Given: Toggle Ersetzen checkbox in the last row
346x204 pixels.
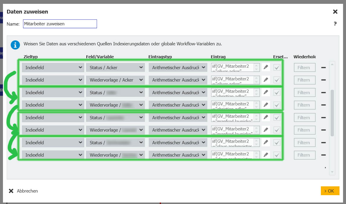Looking at the screenshot, I should click(x=277, y=155).
